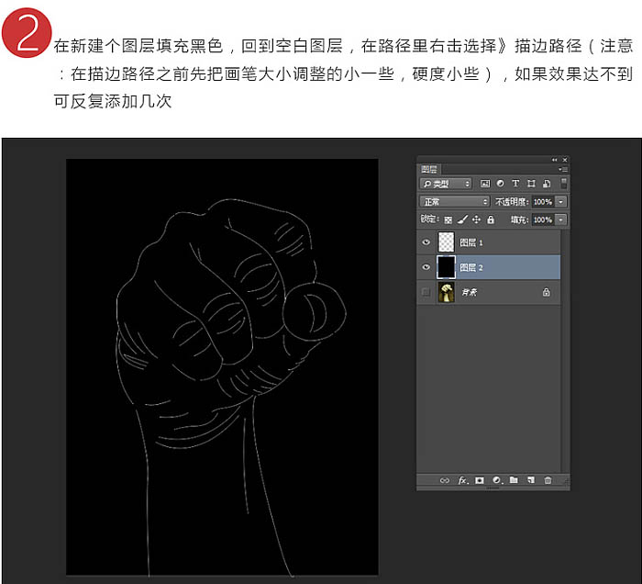The image size is (642, 584).
Task: Toggle the lock transparent pixels option
Action: tap(448, 220)
